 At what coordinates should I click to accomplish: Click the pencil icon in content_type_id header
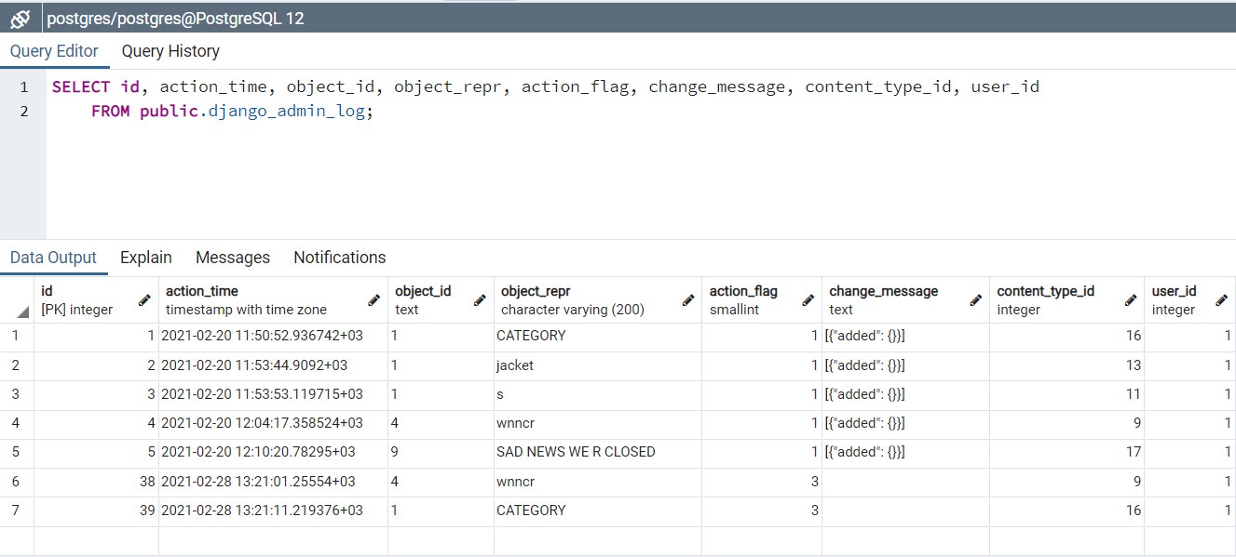click(x=1130, y=300)
